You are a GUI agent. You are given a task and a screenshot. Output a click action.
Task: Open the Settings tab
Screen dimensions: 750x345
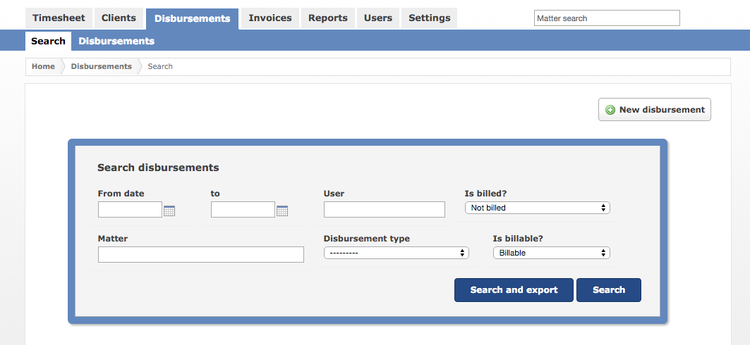coord(429,18)
